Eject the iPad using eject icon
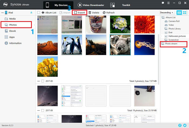Screen dimensions: 189x128 coord(31,12)
